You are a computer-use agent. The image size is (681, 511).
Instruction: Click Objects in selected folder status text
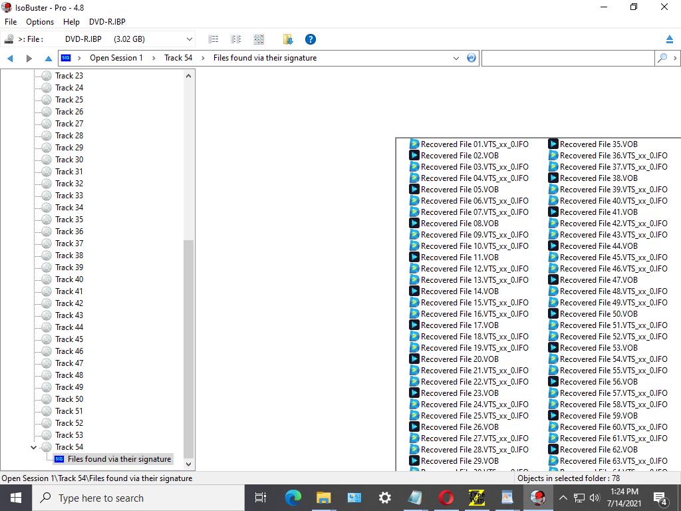[569, 478]
